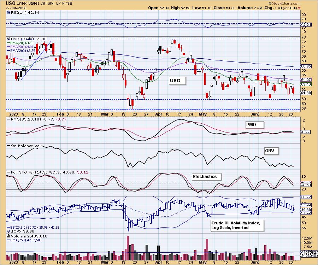Click the bar icon before the $OVX label
Screen dimensions: 318x265
coord(8,231)
